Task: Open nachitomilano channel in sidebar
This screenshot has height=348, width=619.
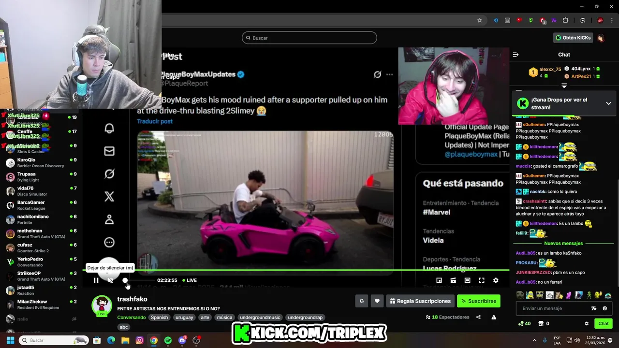Action: point(41,219)
